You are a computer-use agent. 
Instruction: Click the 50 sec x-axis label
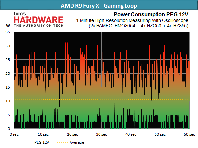160,134
